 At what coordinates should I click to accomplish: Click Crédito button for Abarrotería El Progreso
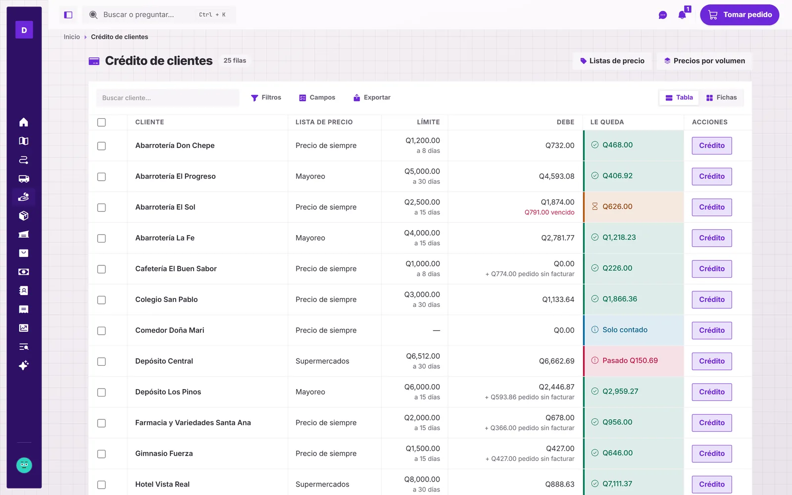click(712, 176)
